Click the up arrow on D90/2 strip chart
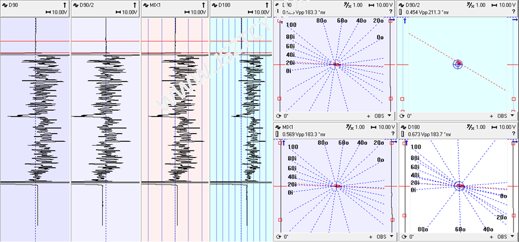Viewport: 519px width, 242px height. pyautogui.click(x=134, y=5)
